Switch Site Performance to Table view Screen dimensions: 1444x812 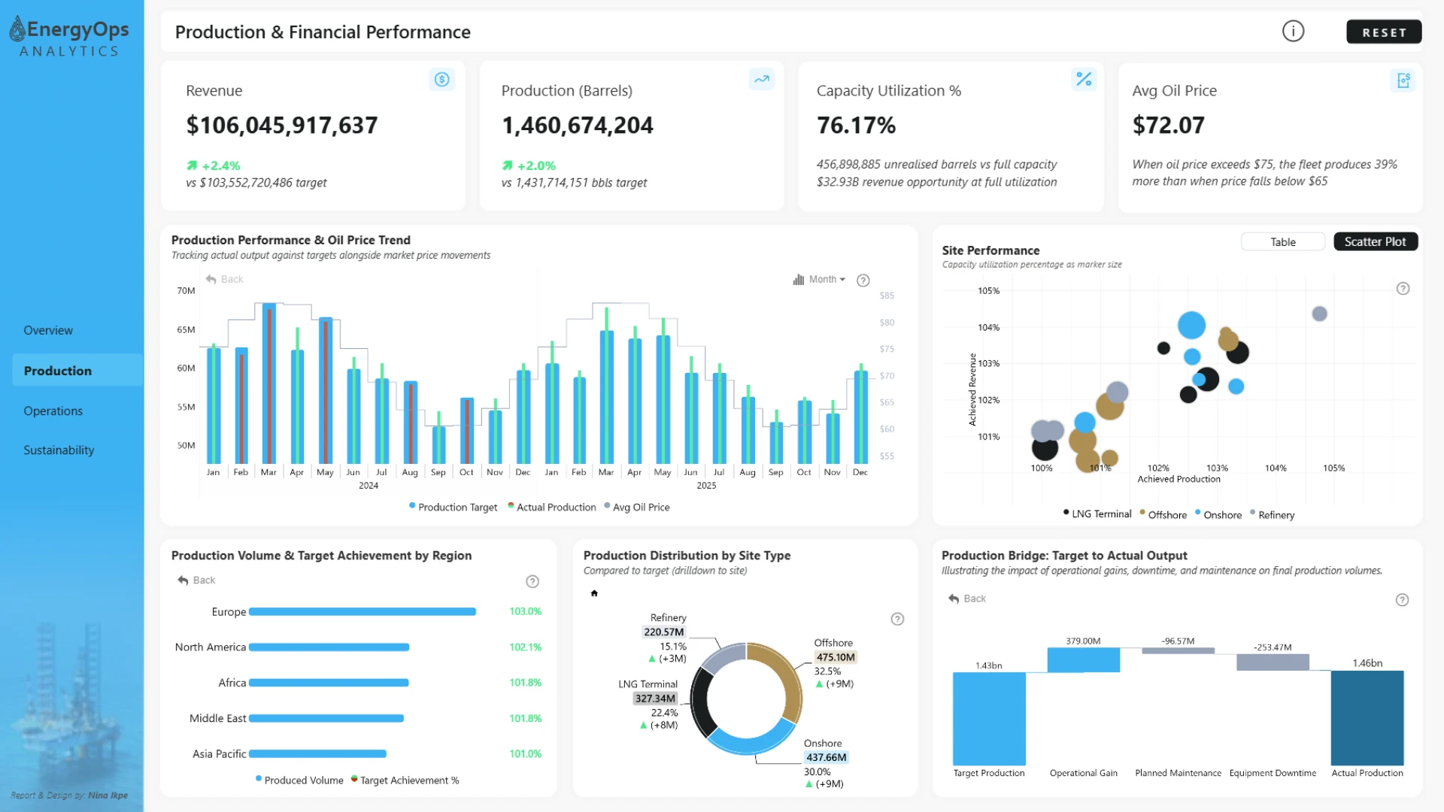[1283, 242]
